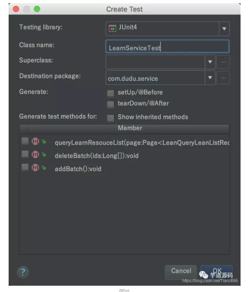
Task: Click the green lock icon beside deleteBatch
Action: tap(44, 154)
